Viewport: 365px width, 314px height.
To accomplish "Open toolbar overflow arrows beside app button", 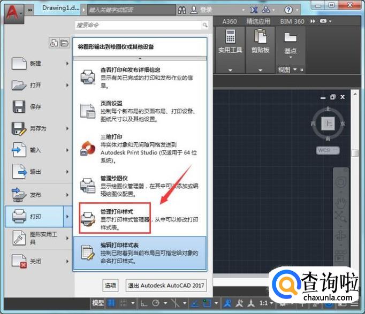I will click(x=30, y=10).
